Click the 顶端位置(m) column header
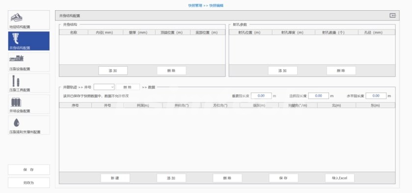The height and width of the screenshot is (193, 412). click(173, 32)
